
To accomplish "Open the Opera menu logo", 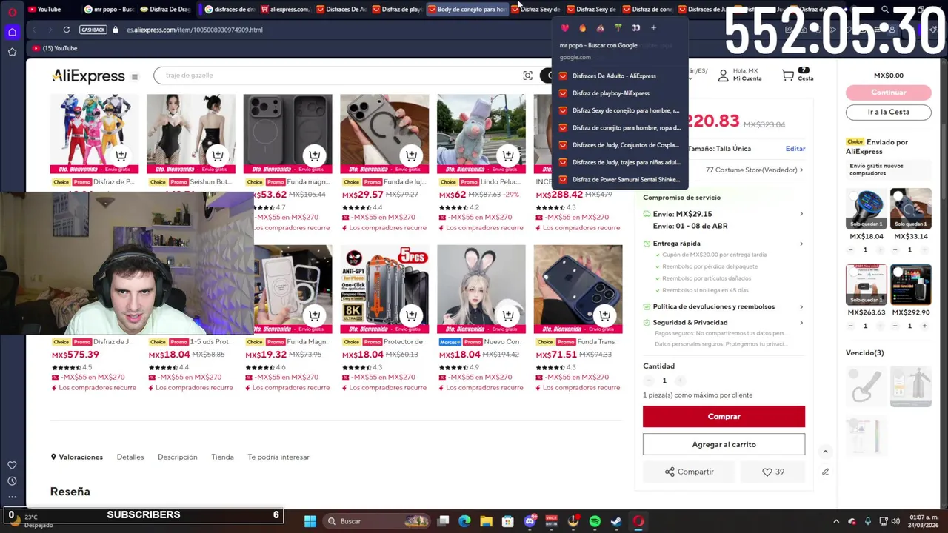I will (12, 10).
